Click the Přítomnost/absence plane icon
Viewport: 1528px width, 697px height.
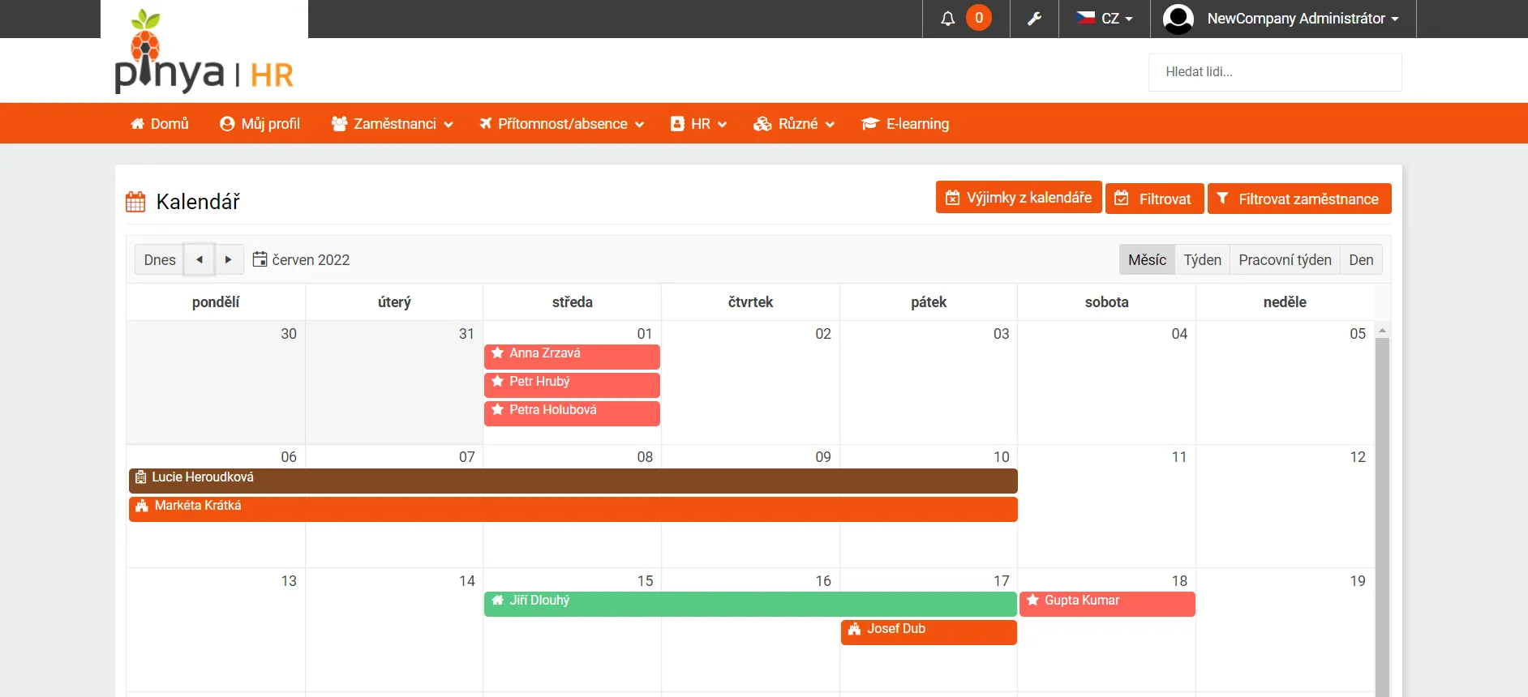(x=486, y=123)
